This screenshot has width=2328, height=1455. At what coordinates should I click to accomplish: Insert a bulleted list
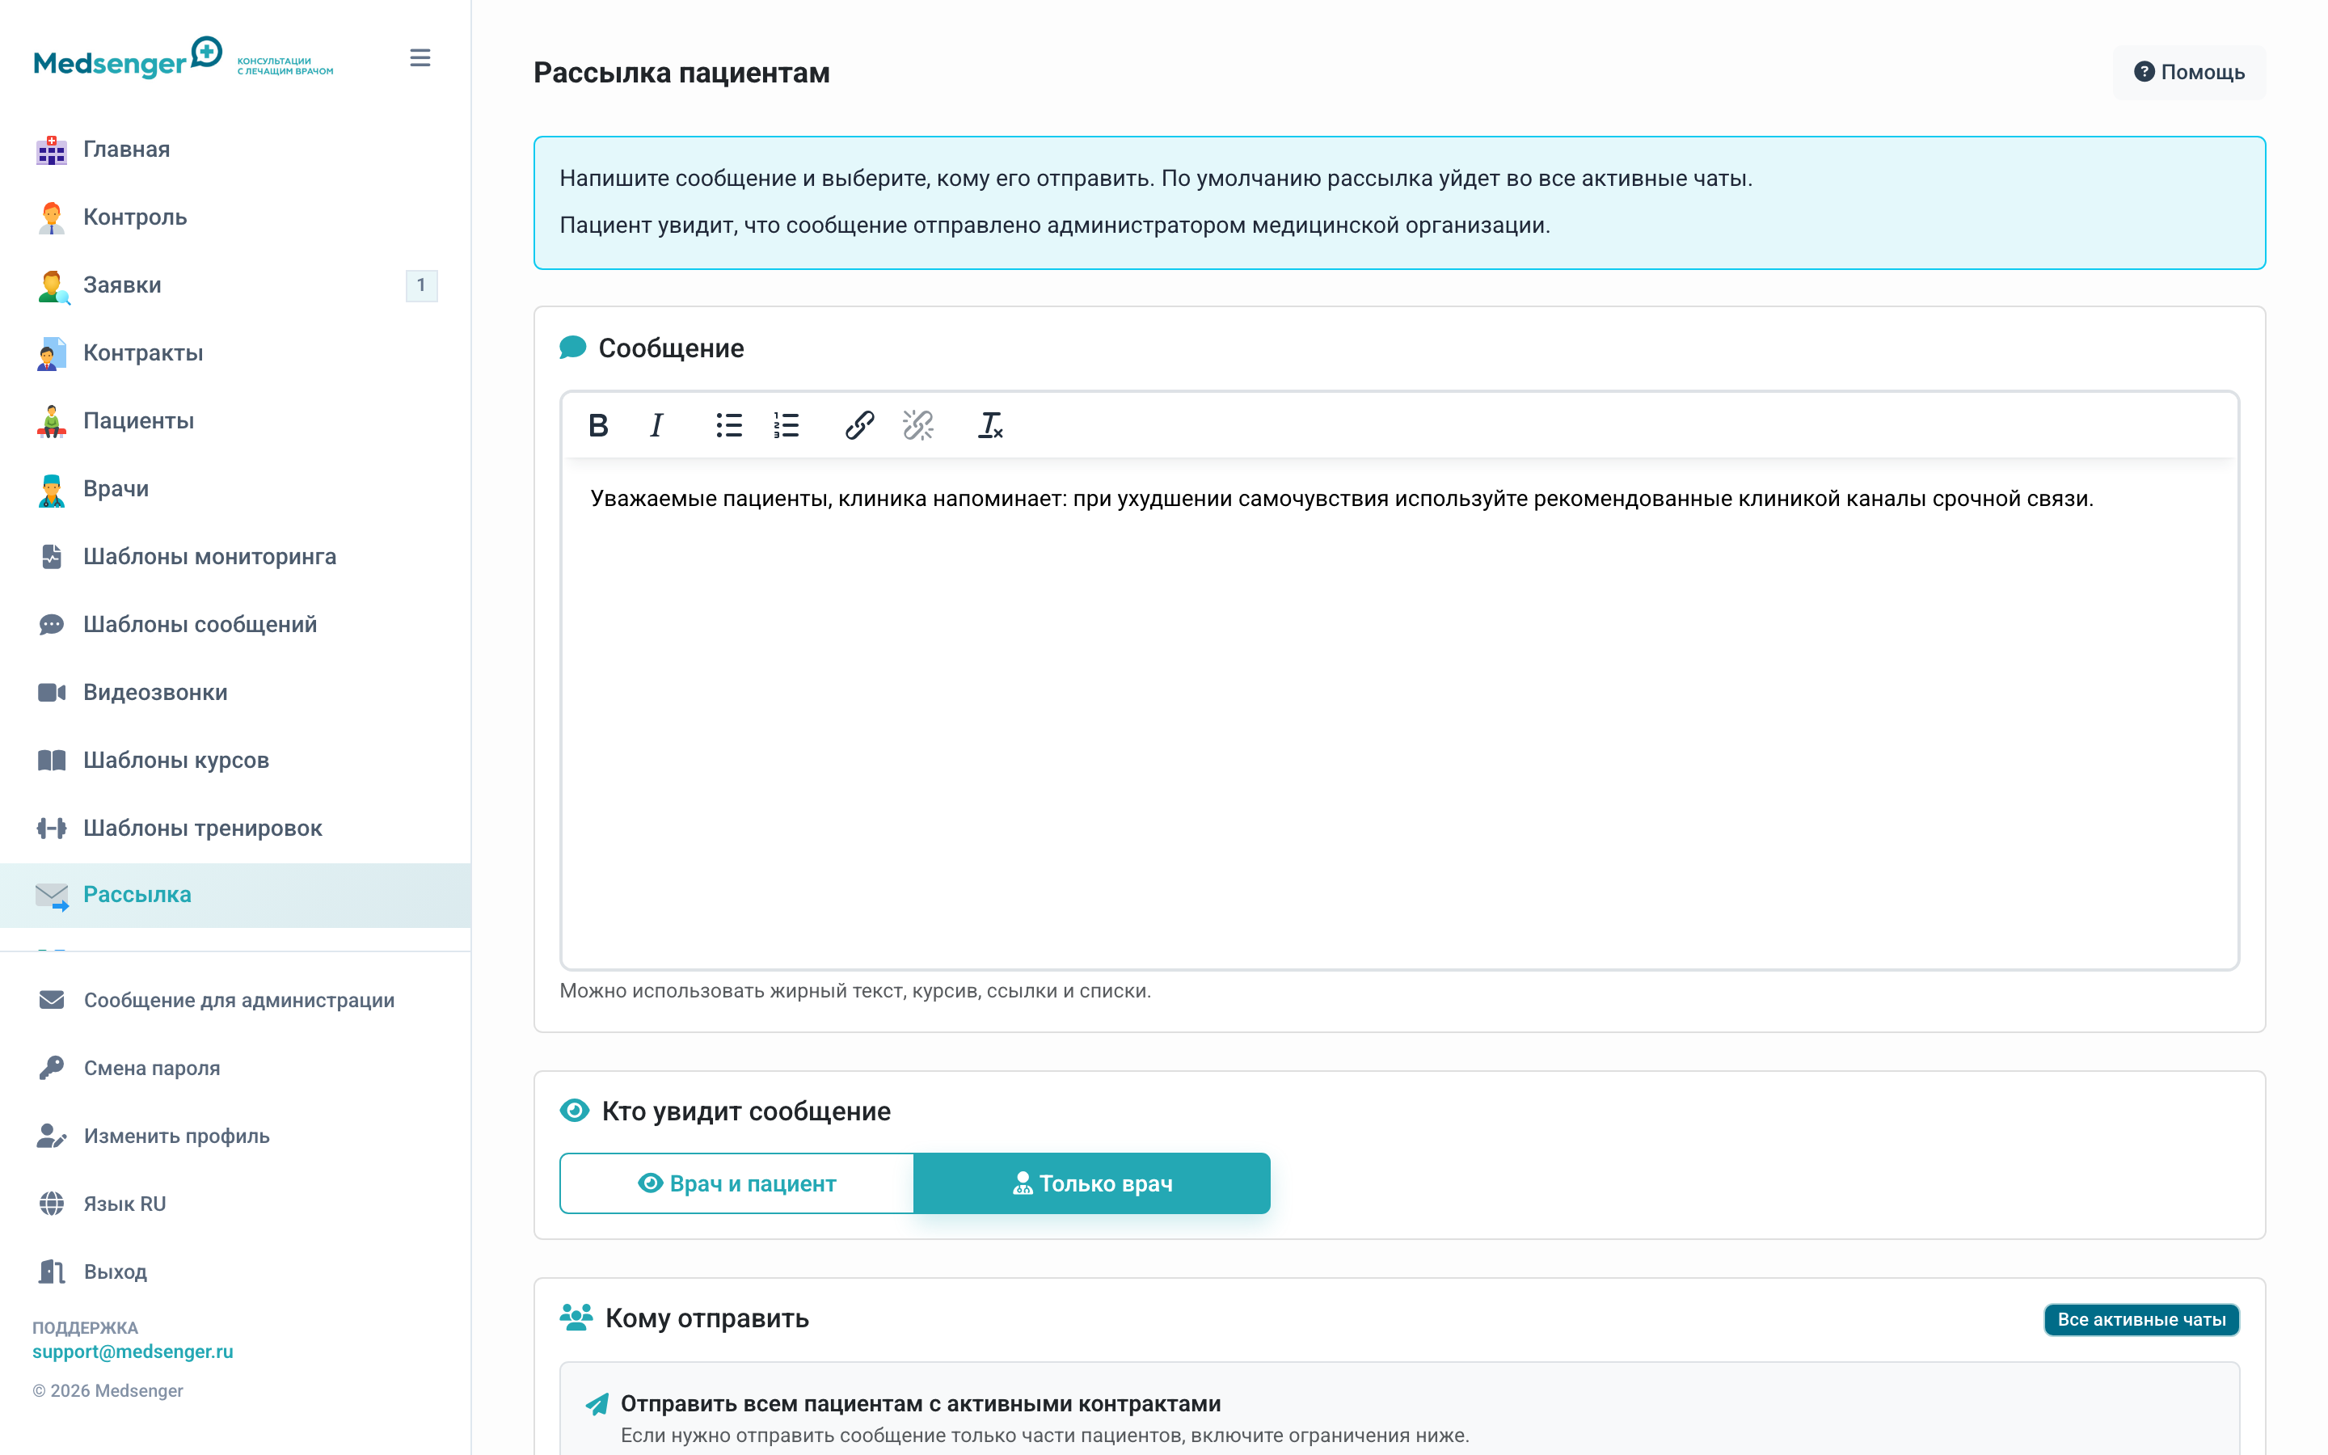click(x=728, y=425)
